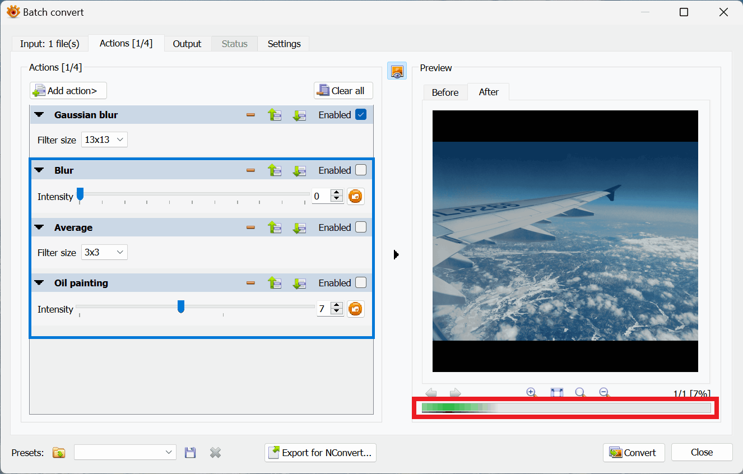Click the zoom in magnifier icon
743x474 pixels.
click(532, 393)
